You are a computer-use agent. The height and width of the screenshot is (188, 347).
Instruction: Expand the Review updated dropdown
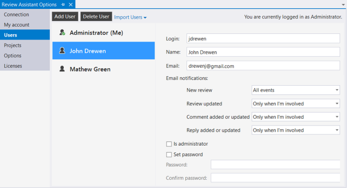(295, 104)
